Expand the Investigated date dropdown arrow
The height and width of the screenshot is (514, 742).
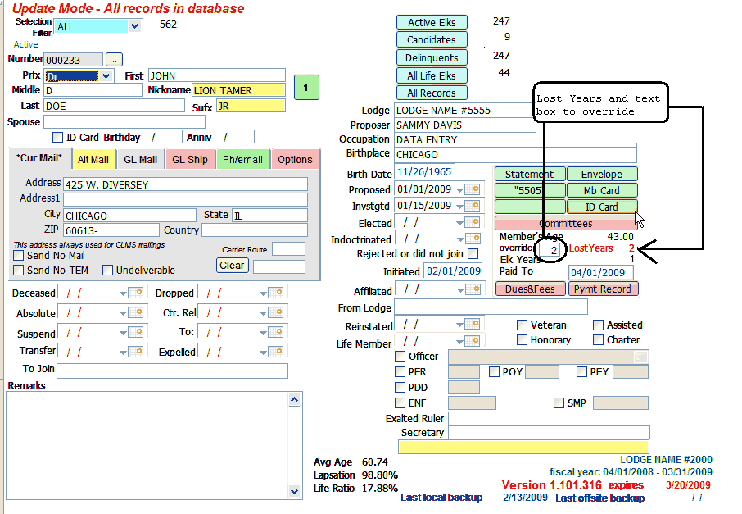click(459, 207)
